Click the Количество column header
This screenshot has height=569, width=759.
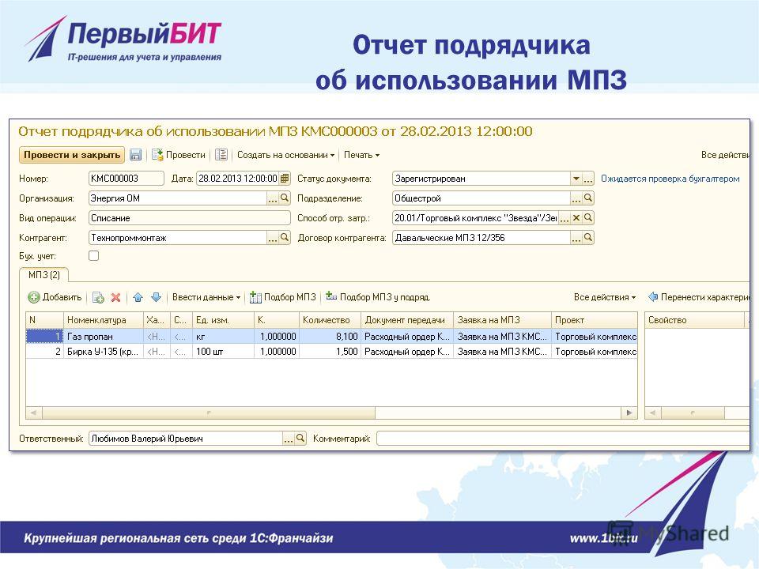pos(330,320)
